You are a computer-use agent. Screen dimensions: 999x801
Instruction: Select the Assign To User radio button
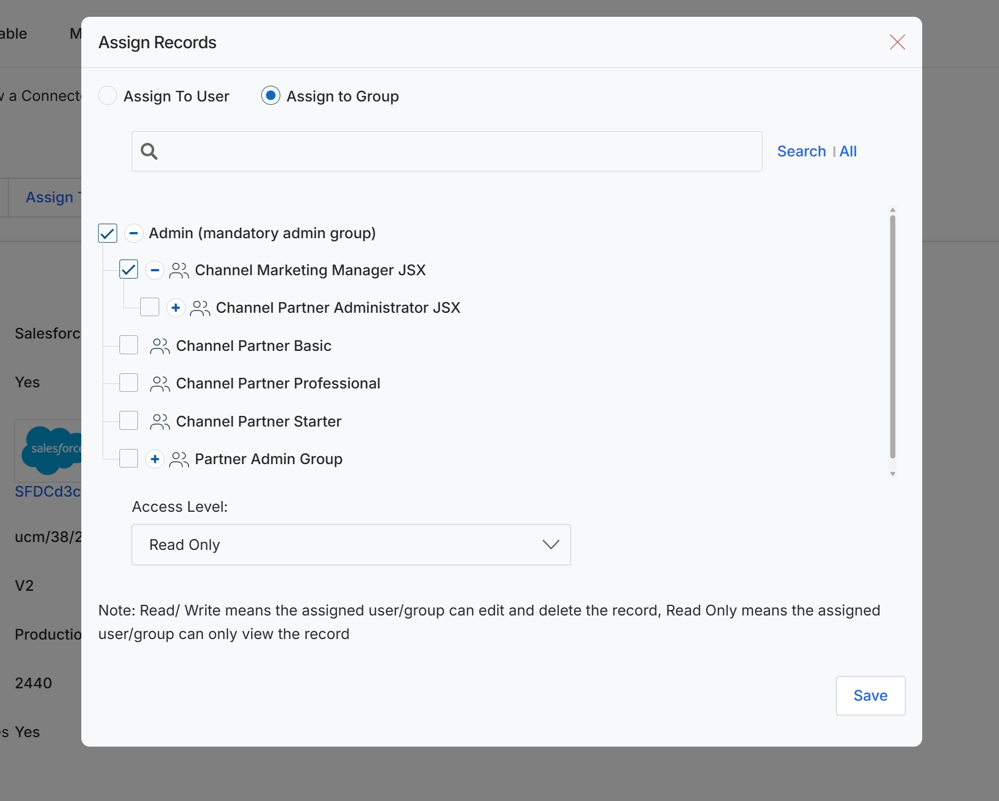(108, 96)
